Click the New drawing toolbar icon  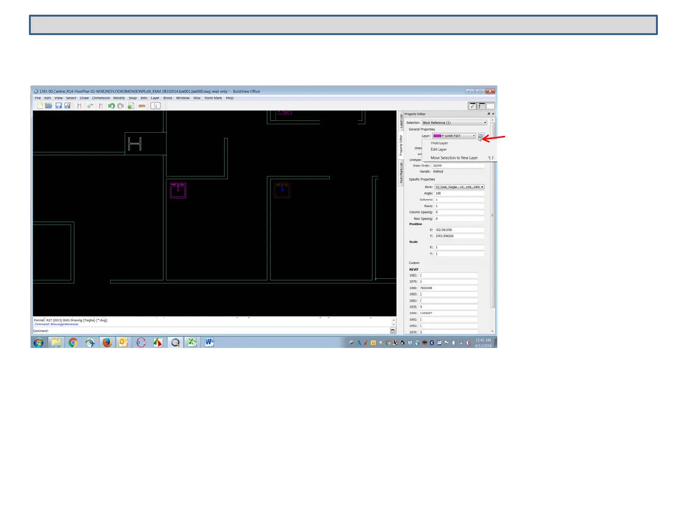coord(40,106)
